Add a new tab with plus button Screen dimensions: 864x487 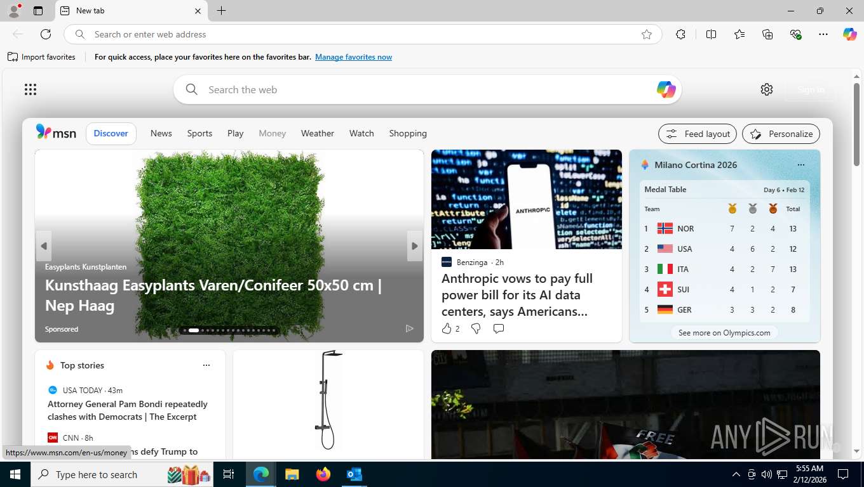pyautogui.click(x=221, y=11)
